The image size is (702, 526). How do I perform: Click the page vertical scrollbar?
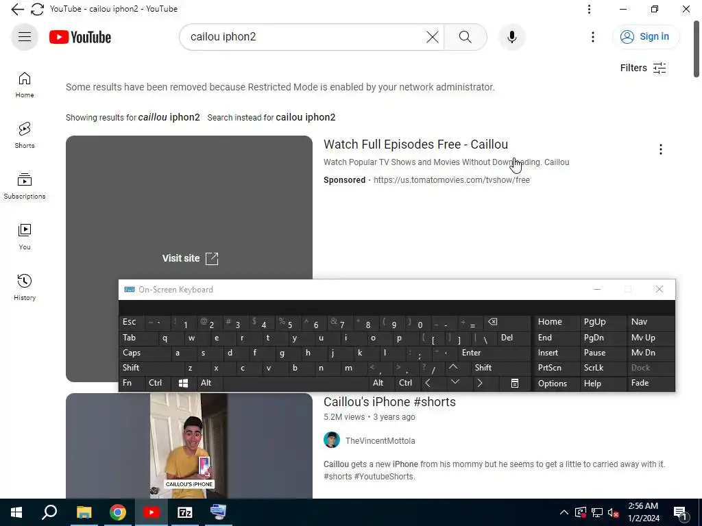(697, 49)
